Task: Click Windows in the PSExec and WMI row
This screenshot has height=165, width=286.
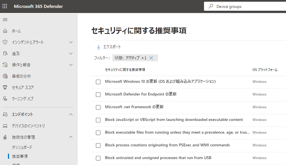Action: coord(259,145)
